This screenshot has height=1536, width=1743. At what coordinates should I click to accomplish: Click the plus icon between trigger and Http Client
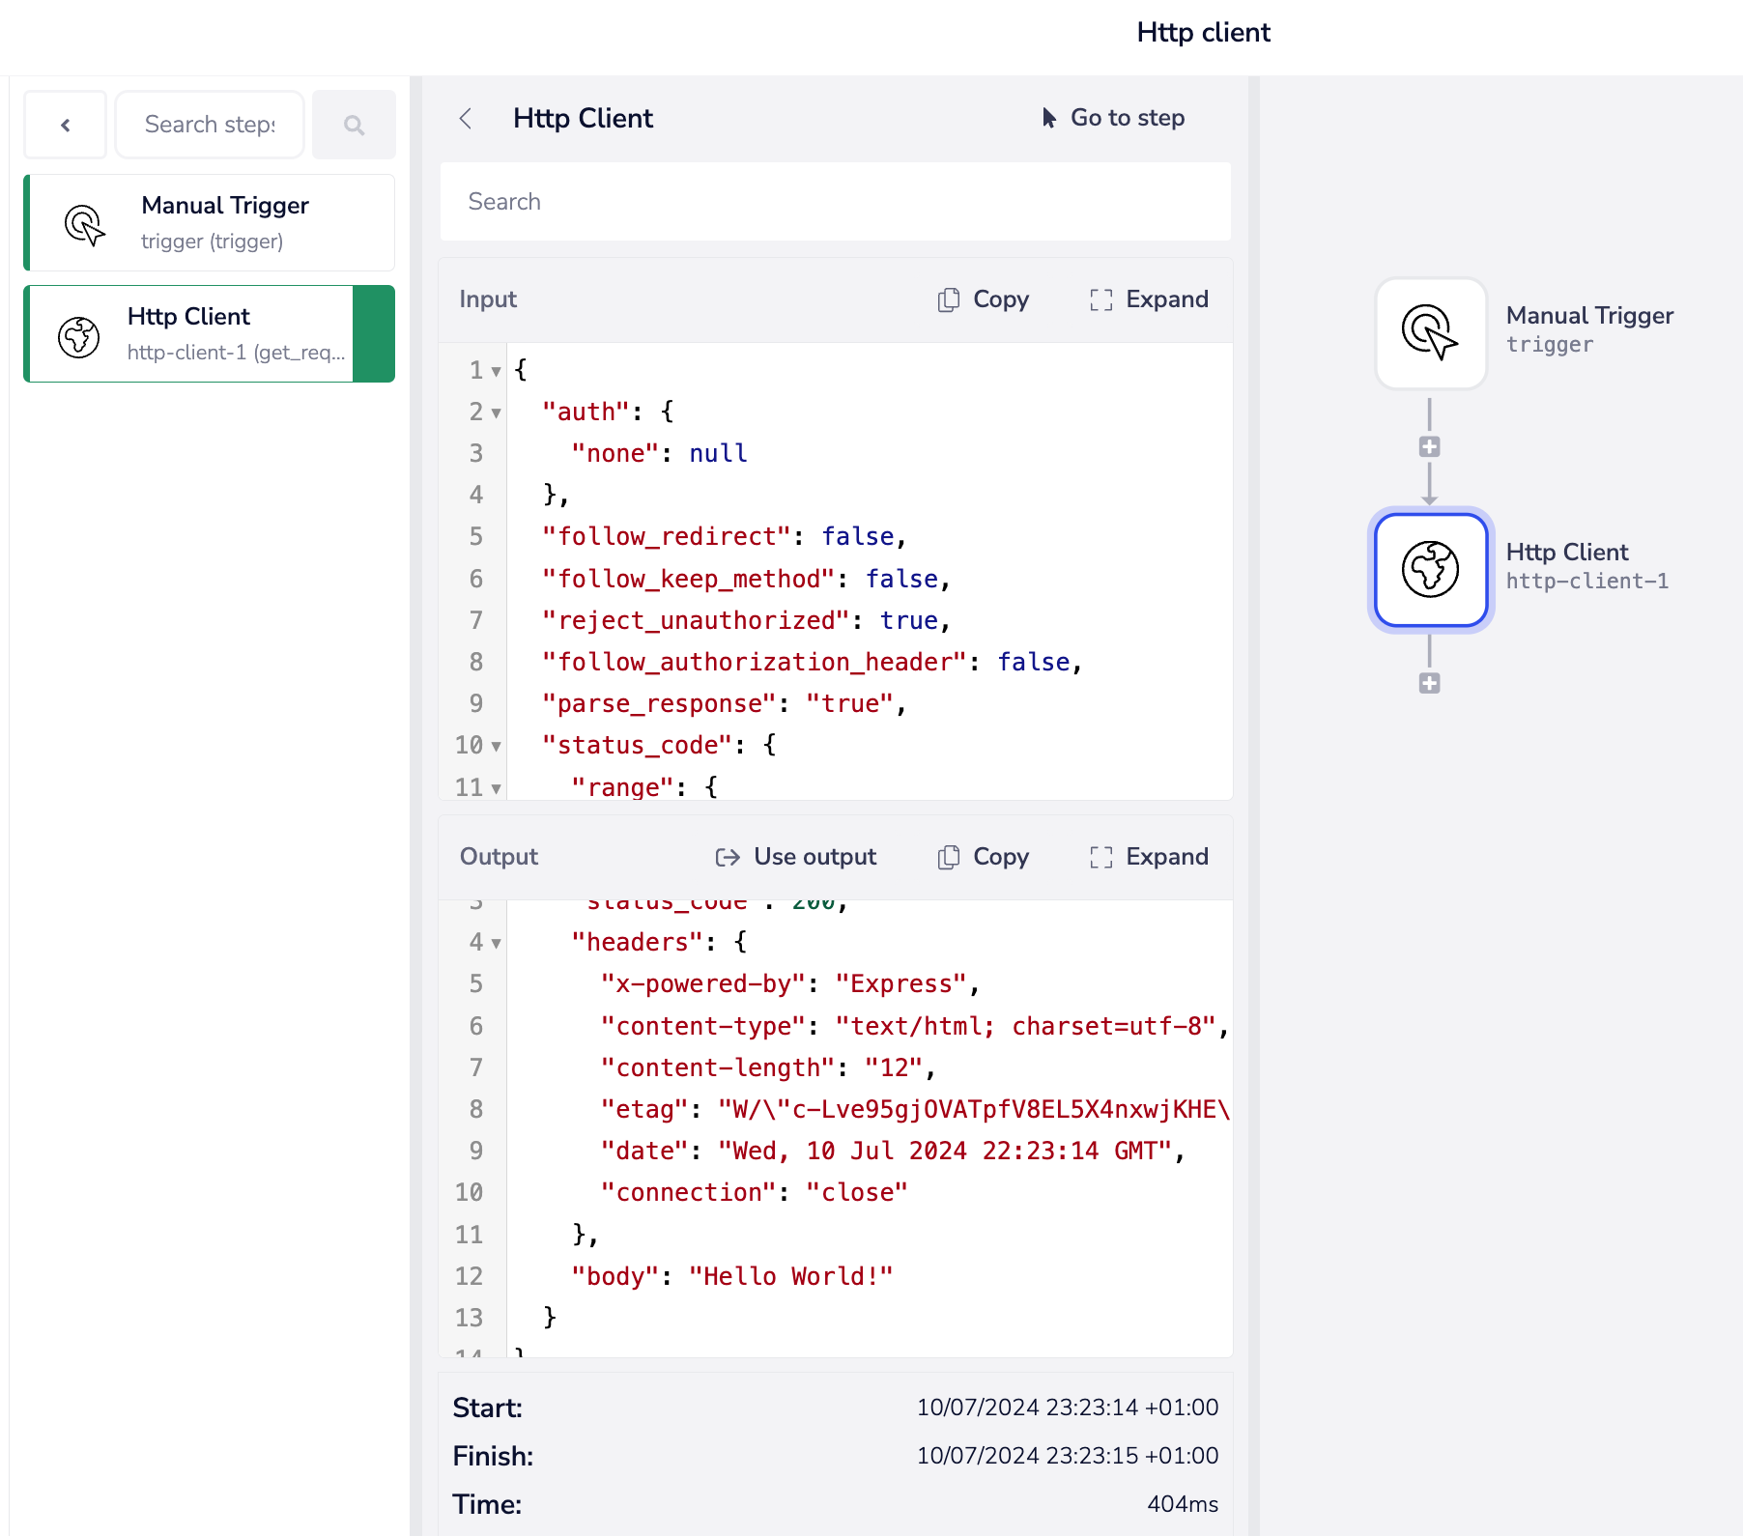1430,447
